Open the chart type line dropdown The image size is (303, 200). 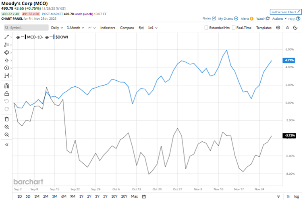click(92, 28)
